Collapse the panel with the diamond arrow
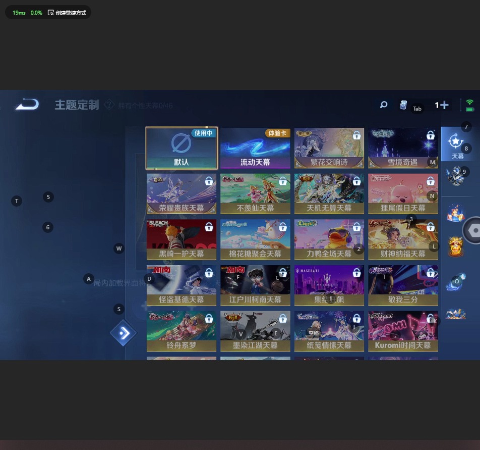 [x=123, y=333]
